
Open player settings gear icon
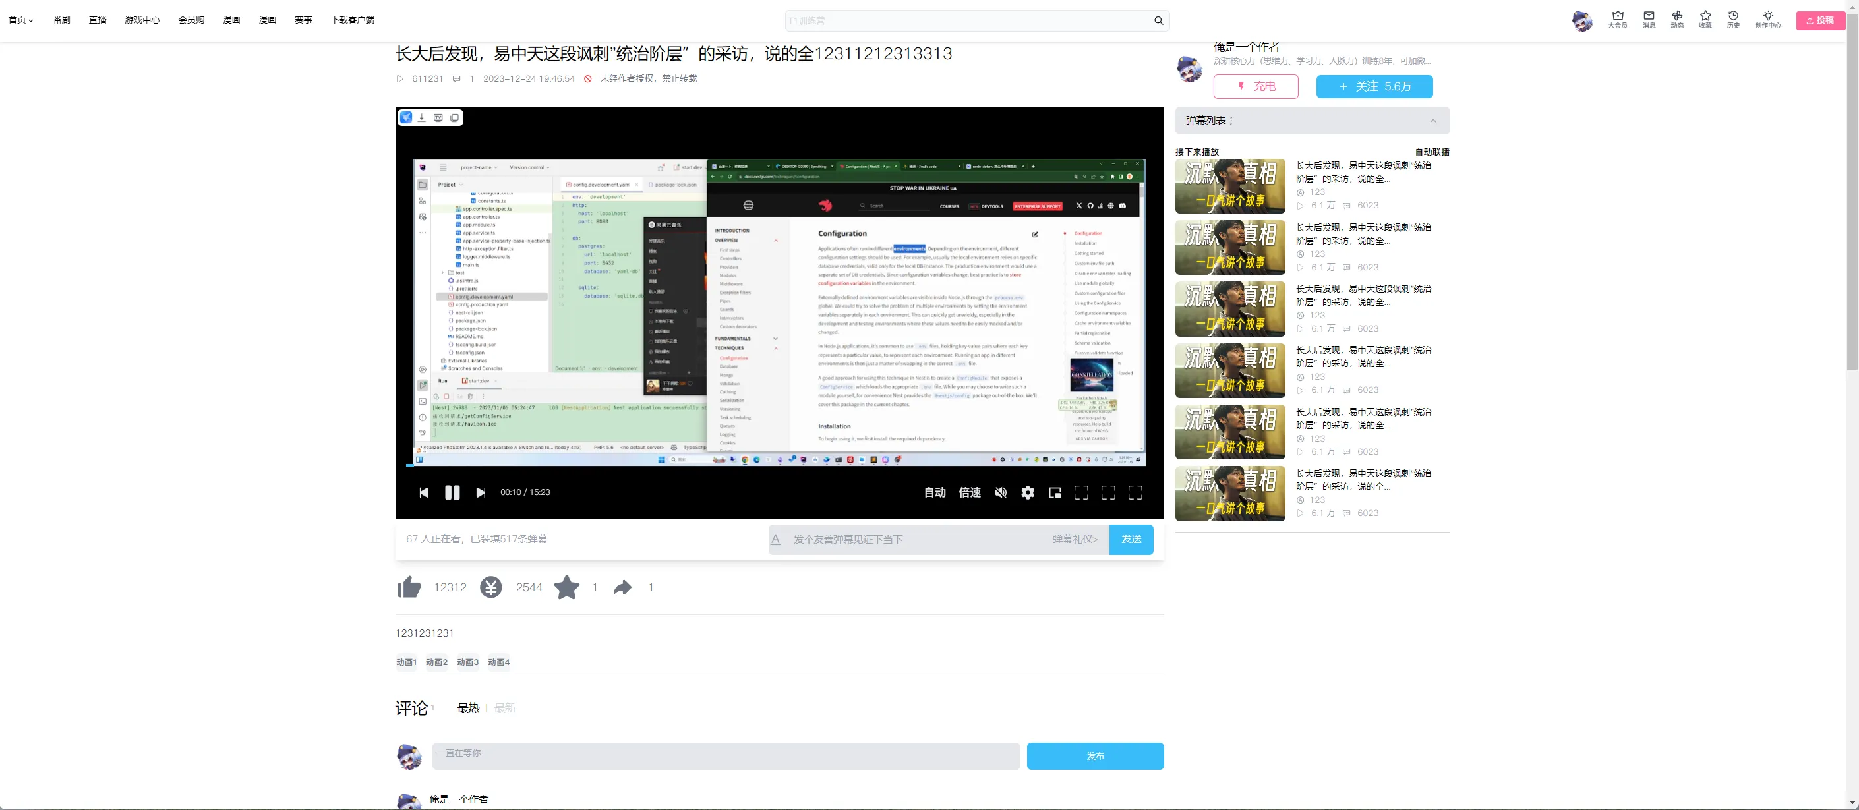1028,492
